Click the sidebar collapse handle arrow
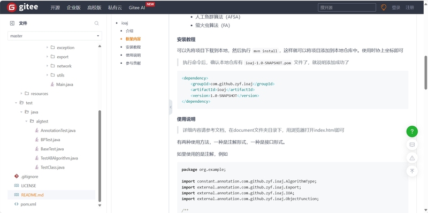428x213 pixels. [171, 107]
